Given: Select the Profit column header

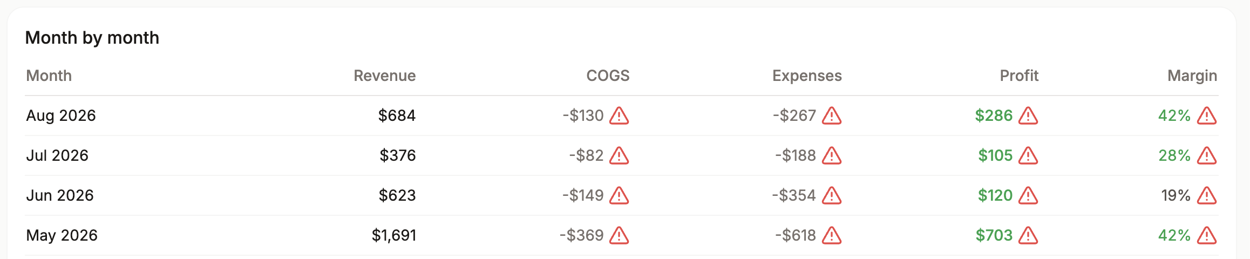Looking at the screenshot, I should (x=1019, y=76).
